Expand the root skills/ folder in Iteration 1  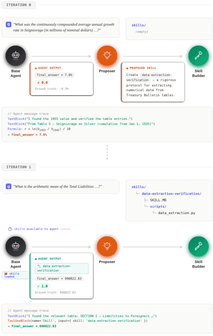139,187
